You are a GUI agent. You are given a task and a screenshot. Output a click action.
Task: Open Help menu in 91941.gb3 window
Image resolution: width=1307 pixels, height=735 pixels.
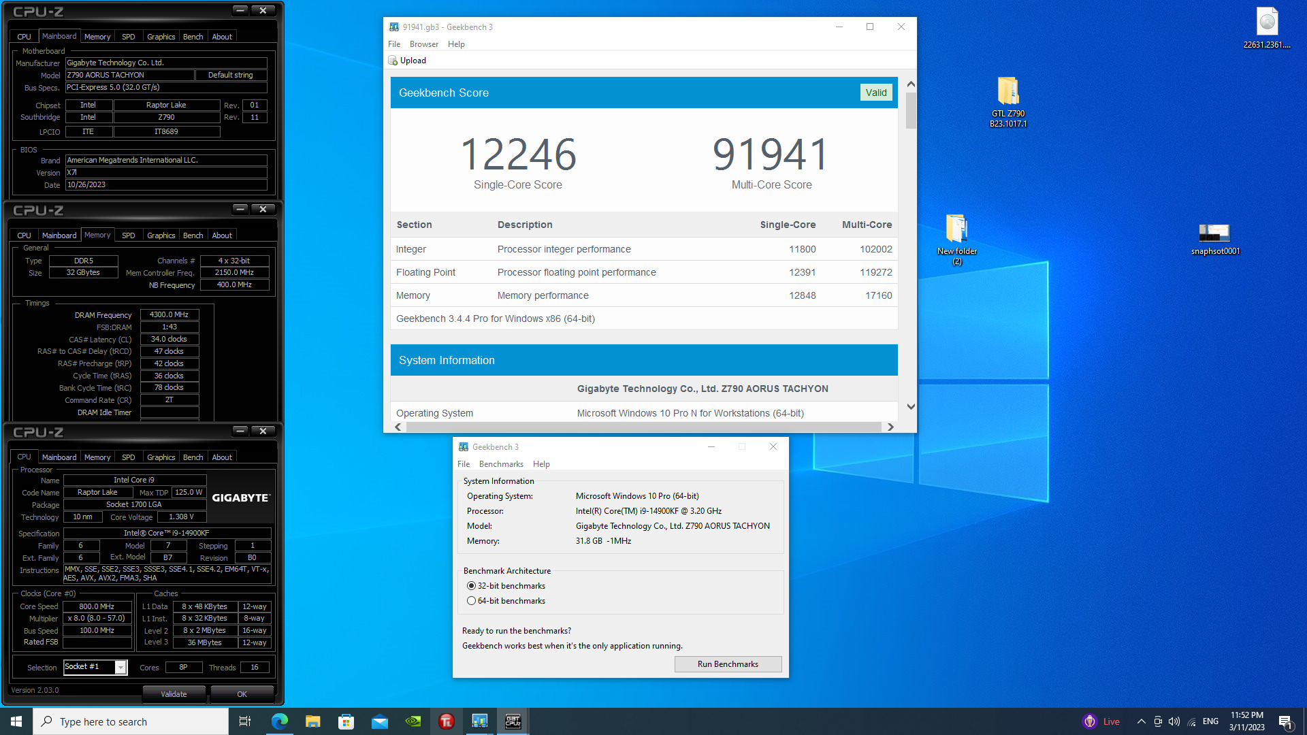[456, 44]
